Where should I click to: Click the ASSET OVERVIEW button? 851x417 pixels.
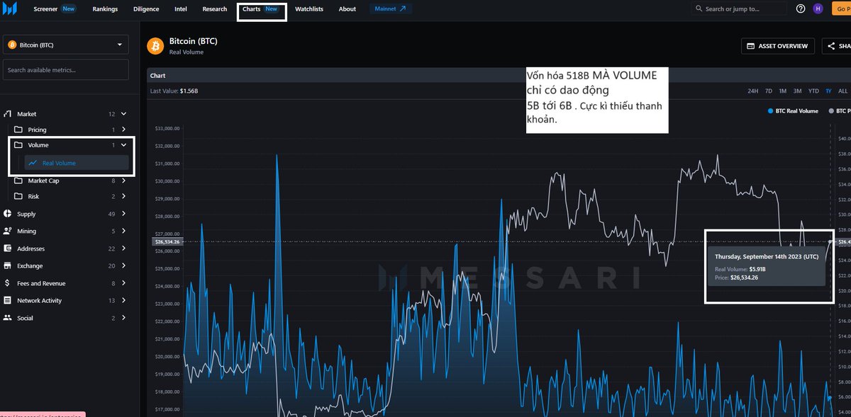[777, 46]
